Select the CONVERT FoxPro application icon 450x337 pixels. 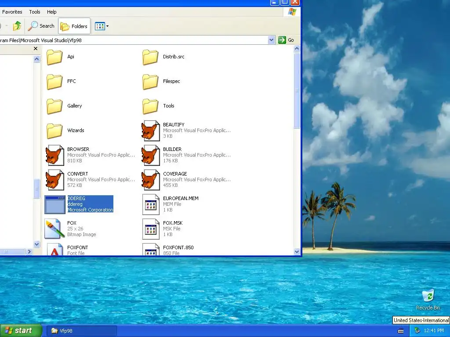(55, 180)
